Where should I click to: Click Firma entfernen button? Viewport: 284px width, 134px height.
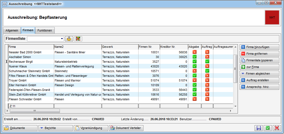point(259,54)
